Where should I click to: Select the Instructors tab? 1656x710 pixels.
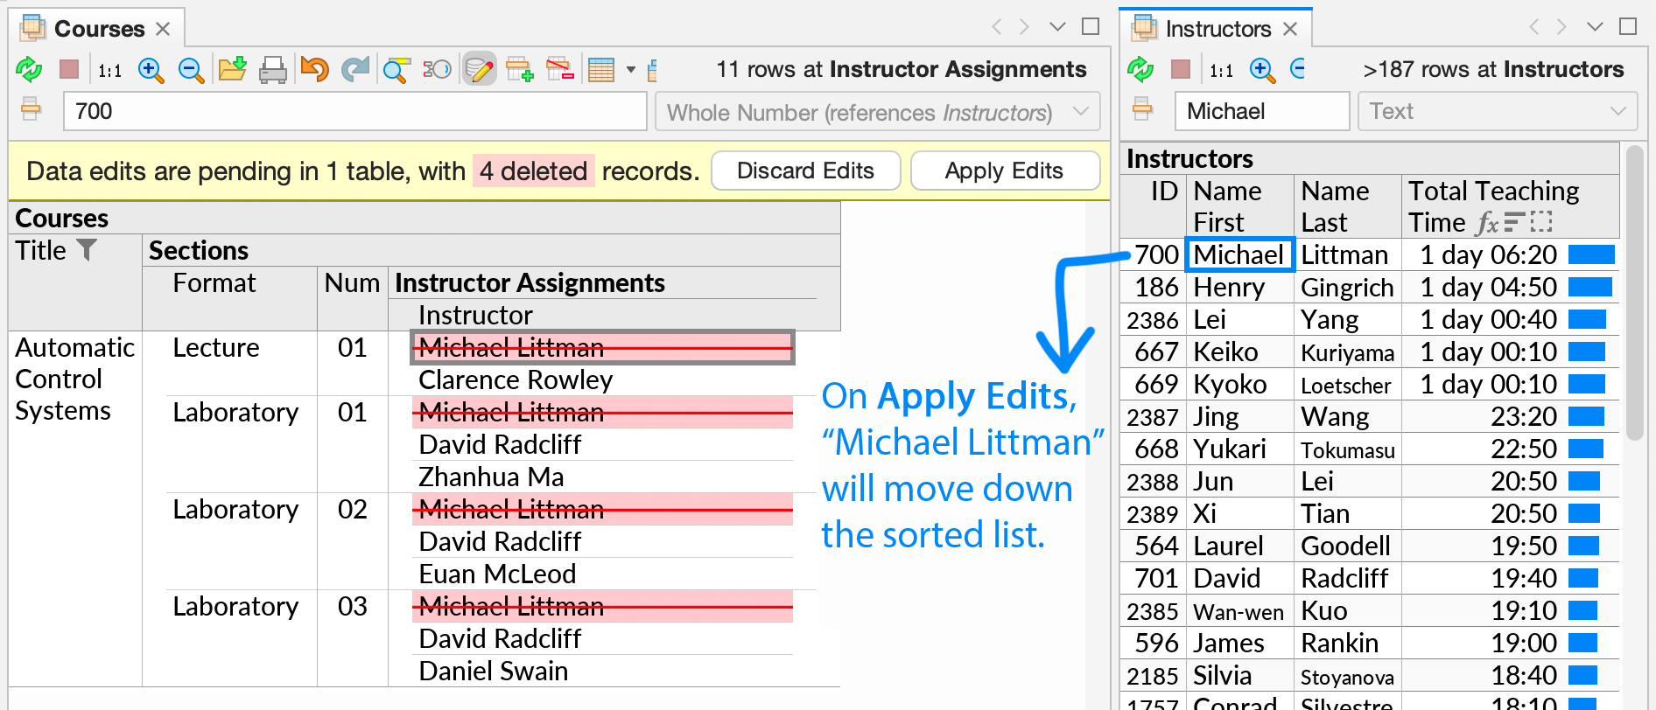tap(1217, 29)
